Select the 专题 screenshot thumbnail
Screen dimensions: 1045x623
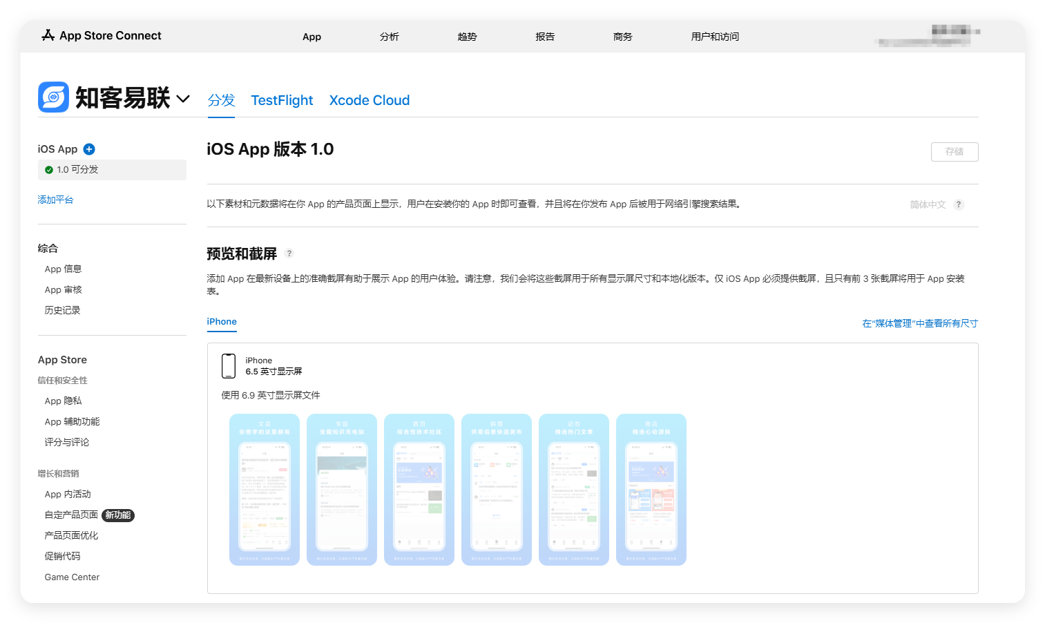pyautogui.click(x=342, y=490)
